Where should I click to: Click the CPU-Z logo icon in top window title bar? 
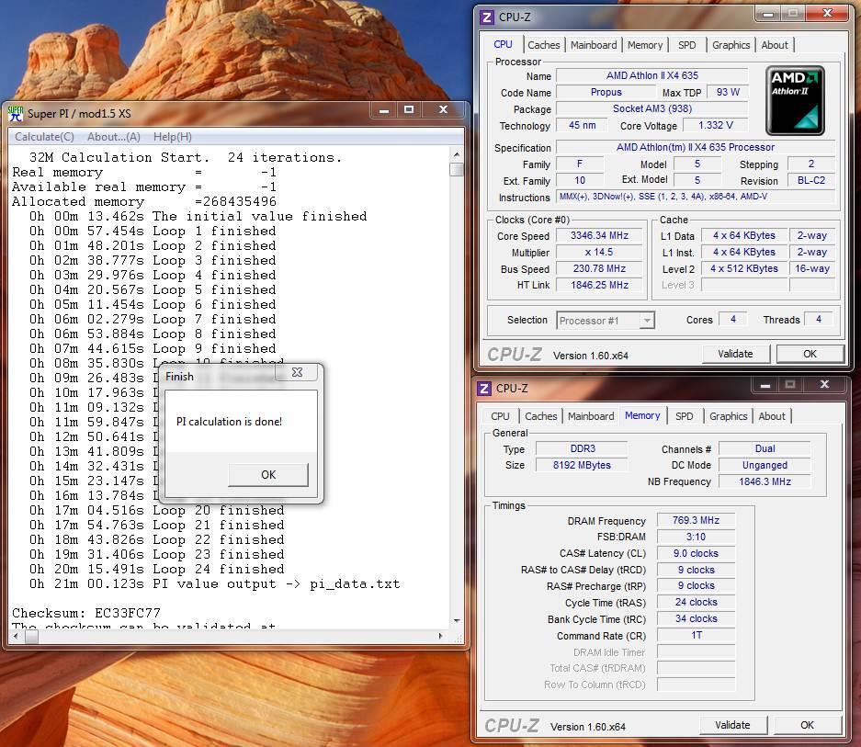click(x=486, y=17)
